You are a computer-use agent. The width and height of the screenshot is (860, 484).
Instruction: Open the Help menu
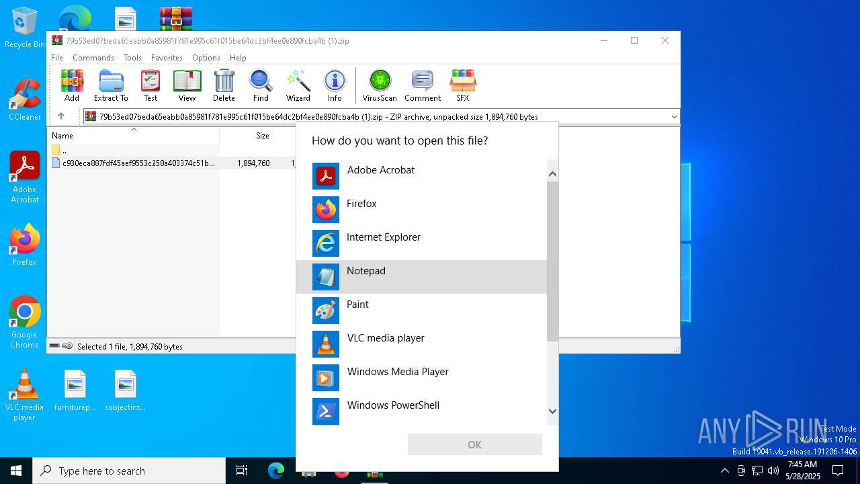tap(238, 58)
